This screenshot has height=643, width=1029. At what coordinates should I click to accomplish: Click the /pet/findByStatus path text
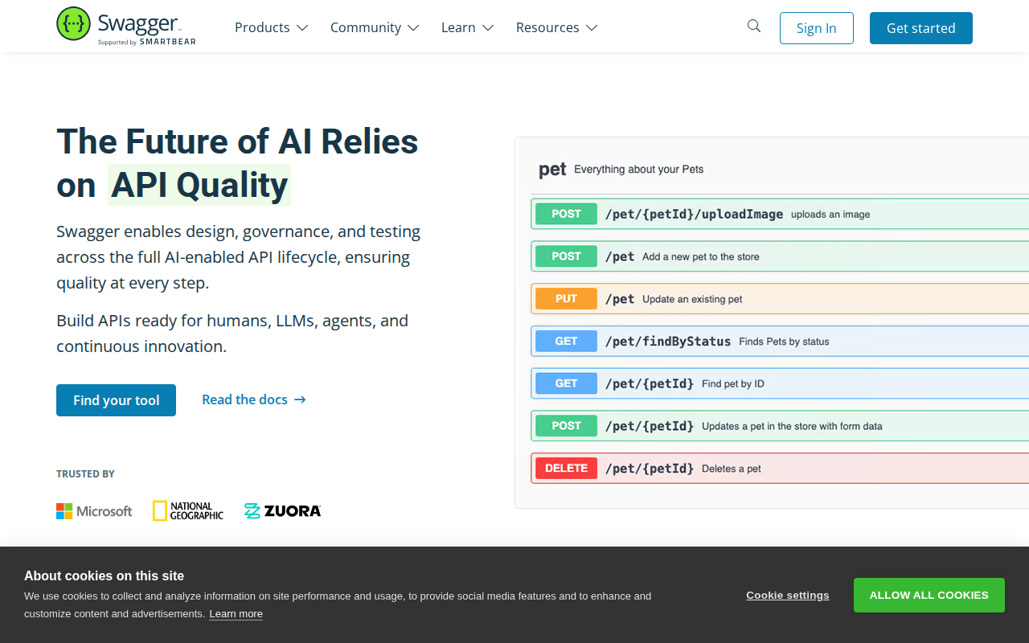coord(668,342)
